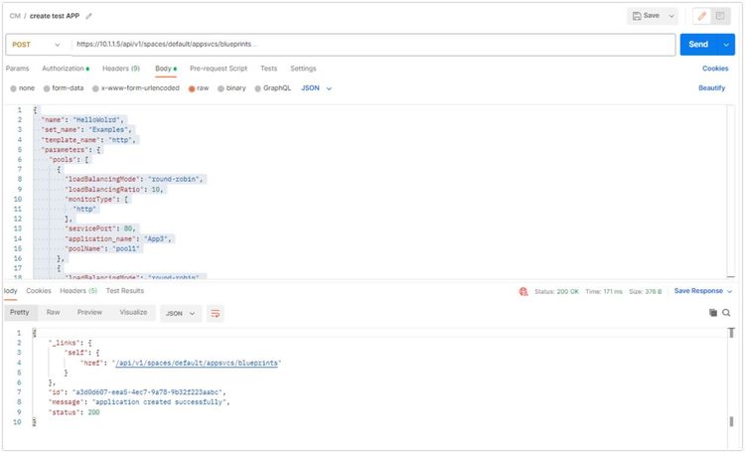Toggle the wrap lines icon
The image size is (745, 453).
click(216, 314)
